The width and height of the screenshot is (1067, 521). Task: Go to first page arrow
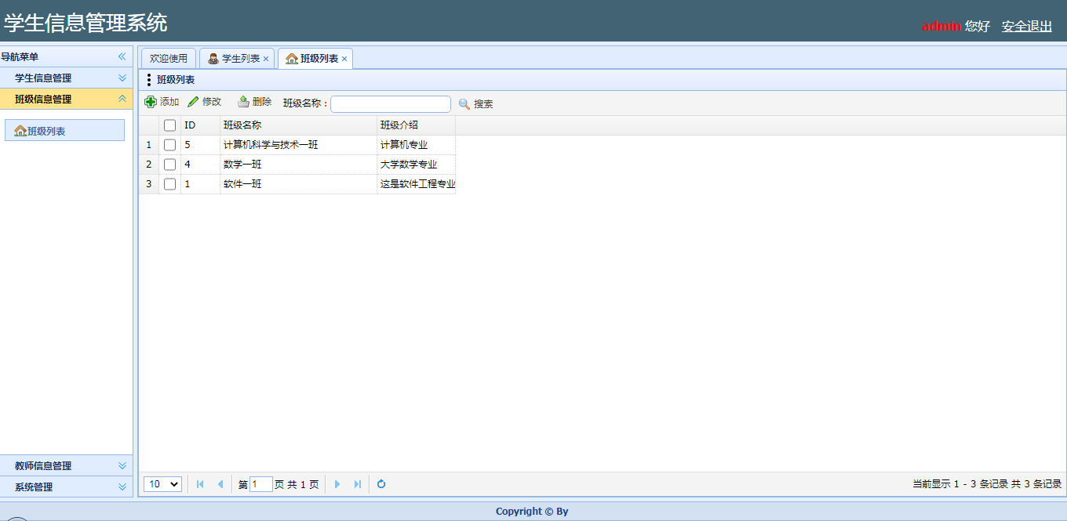coord(200,484)
